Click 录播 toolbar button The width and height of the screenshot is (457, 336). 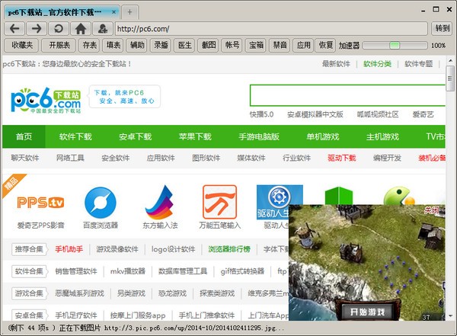(161, 45)
